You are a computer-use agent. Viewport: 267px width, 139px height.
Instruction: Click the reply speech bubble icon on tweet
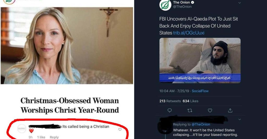169,110
